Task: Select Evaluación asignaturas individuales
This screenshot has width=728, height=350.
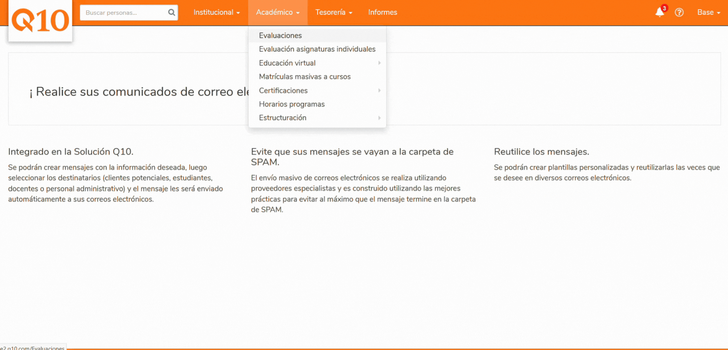Action: pyautogui.click(x=317, y=49)
